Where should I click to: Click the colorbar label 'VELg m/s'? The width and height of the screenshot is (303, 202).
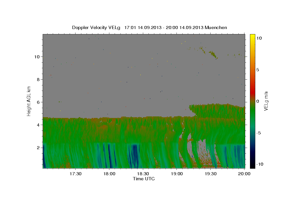266,101
